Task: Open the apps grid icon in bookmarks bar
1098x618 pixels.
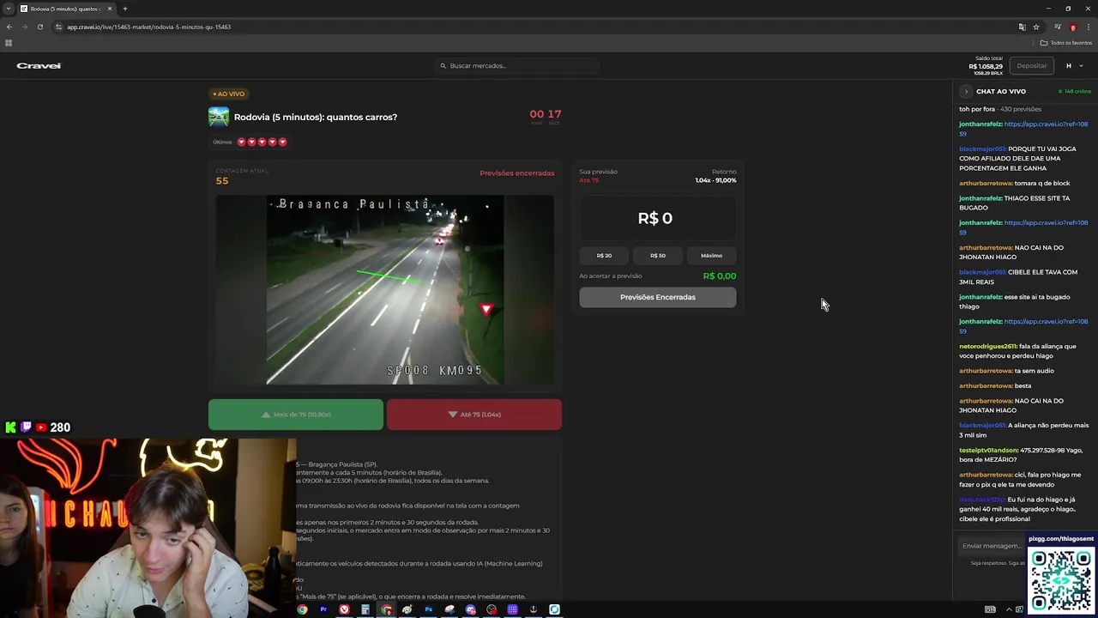Action: (9, 43)
